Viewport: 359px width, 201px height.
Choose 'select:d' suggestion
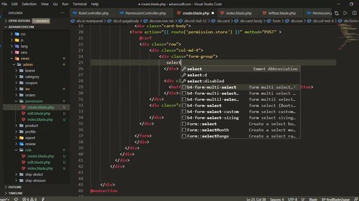pyautogui.click(x=241, y=75)
